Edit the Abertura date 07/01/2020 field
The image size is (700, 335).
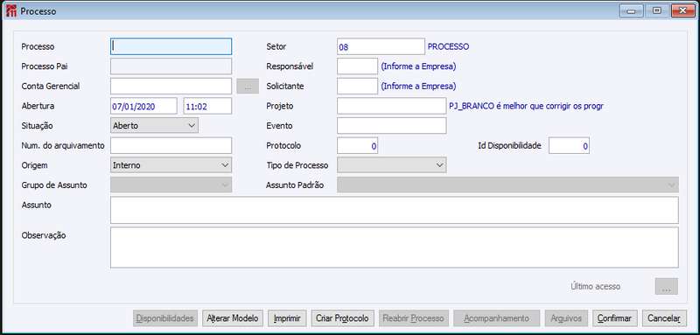(143, 106)
